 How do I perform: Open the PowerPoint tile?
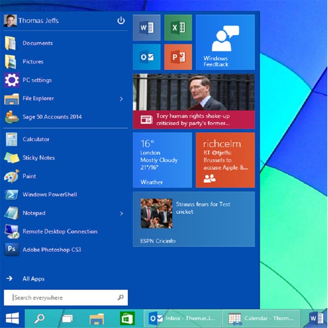[x=178, y=57]
